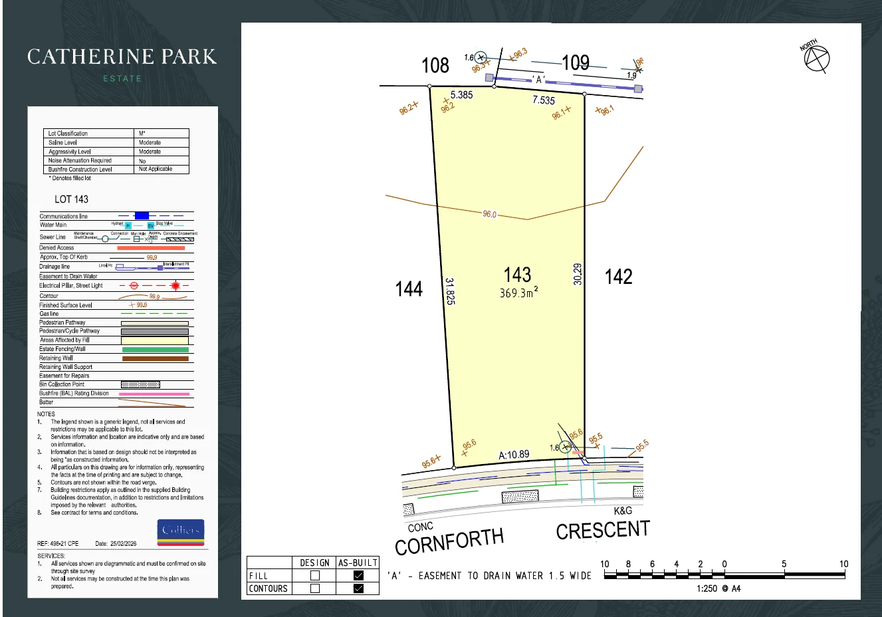The height and width of the screenshot is (617, 882).
Task: Click the sewer maintenance chamber near lot 108
Action: pos(481,58)
